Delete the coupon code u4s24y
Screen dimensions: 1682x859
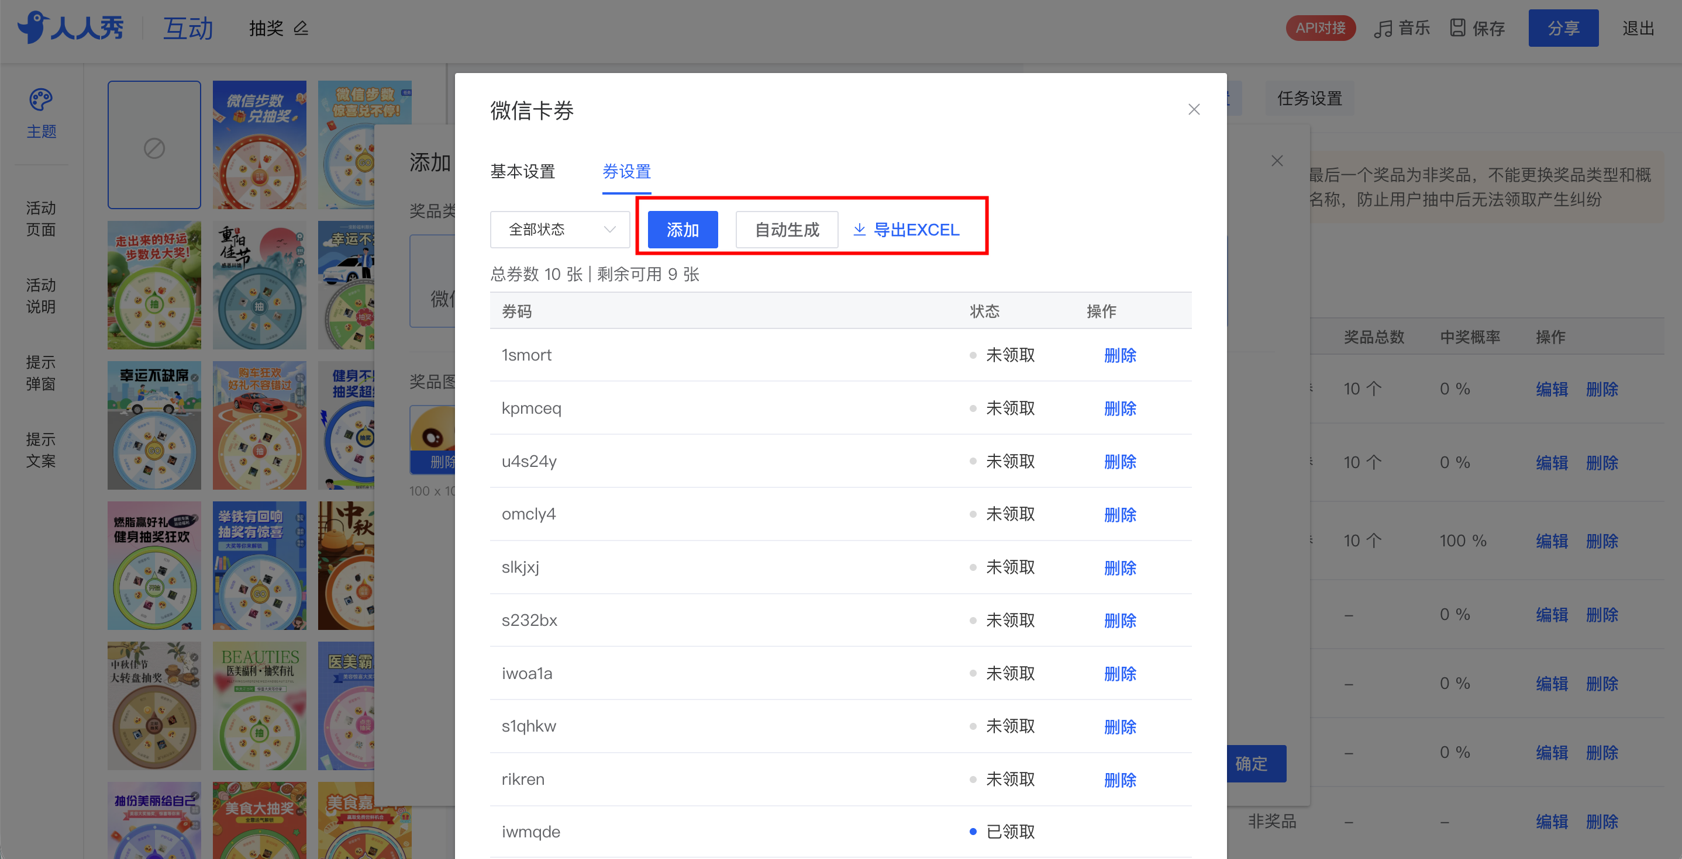pos(1120,462)
